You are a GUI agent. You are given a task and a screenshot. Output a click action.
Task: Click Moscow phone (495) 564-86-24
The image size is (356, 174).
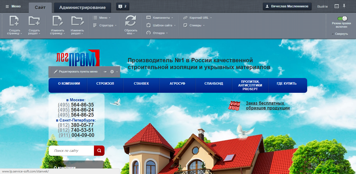[76, 110]
